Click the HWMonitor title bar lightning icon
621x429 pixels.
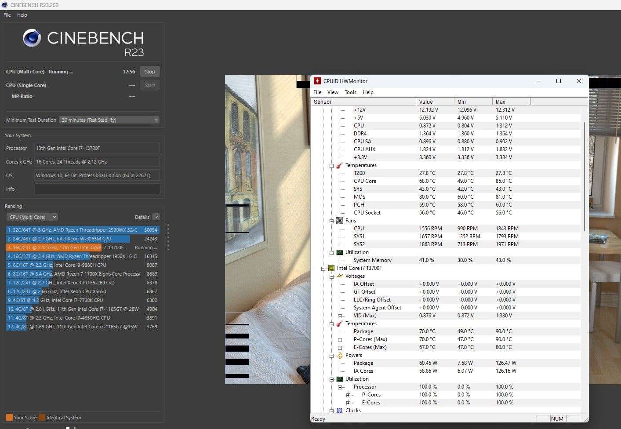(x=317, y=81)
